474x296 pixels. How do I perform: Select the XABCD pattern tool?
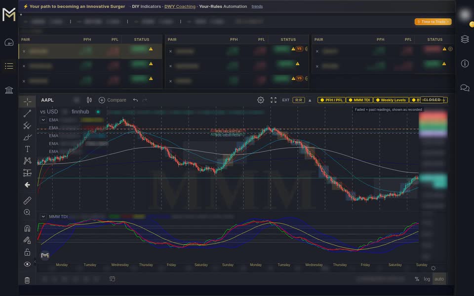point(27,161)
